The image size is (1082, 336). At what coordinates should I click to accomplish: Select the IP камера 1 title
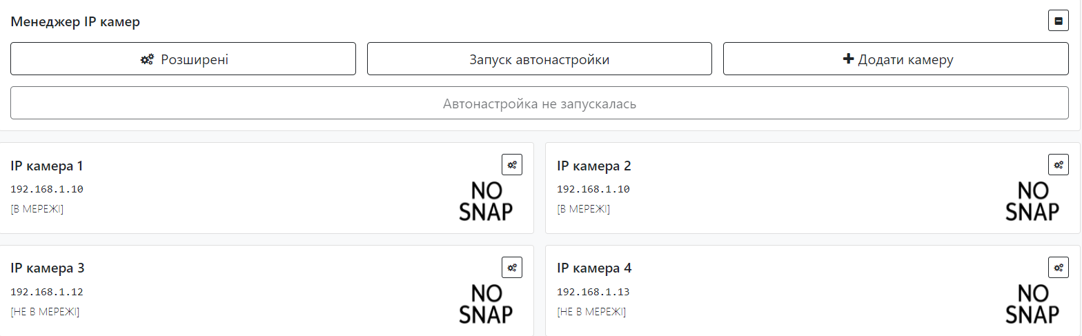tap(47, 166)
